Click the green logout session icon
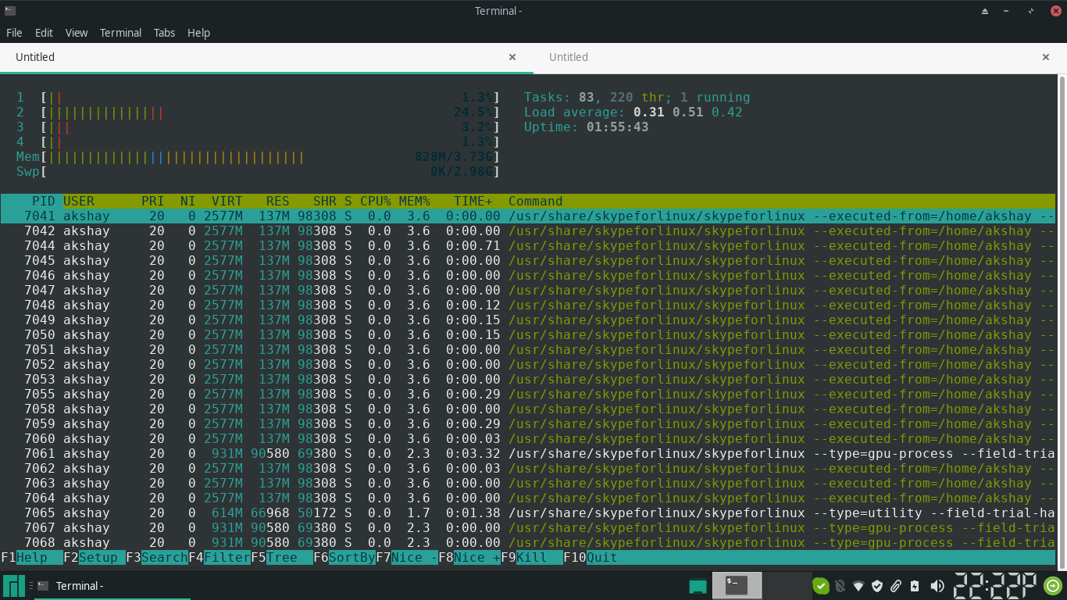This screenshot has width=1067, height=600. tap(1053, 586)
